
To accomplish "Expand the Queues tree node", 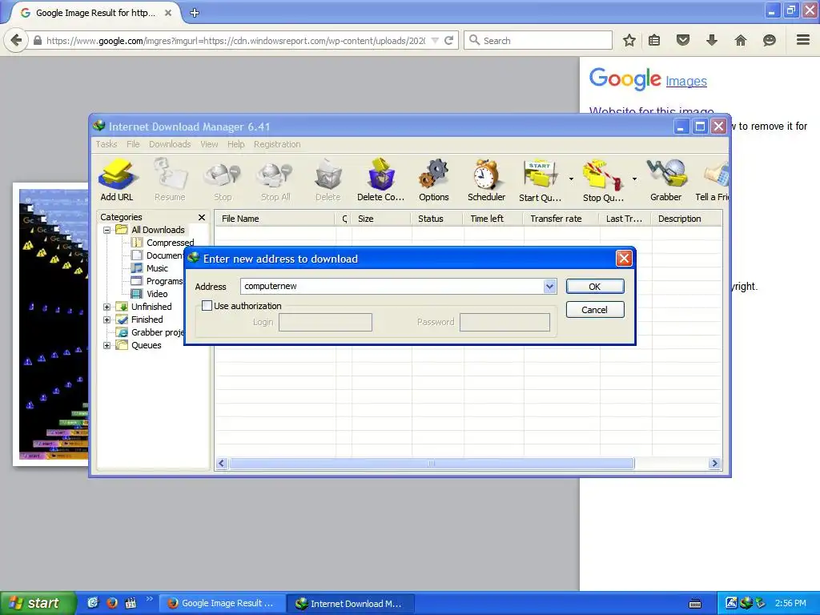I will tap(107, 345).
